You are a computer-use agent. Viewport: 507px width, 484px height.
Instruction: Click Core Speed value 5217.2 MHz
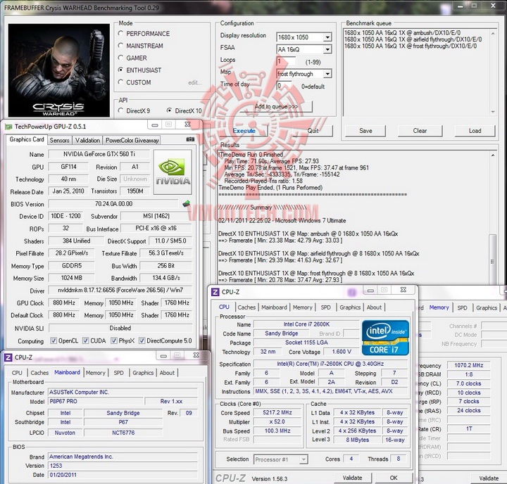(277, 412)
